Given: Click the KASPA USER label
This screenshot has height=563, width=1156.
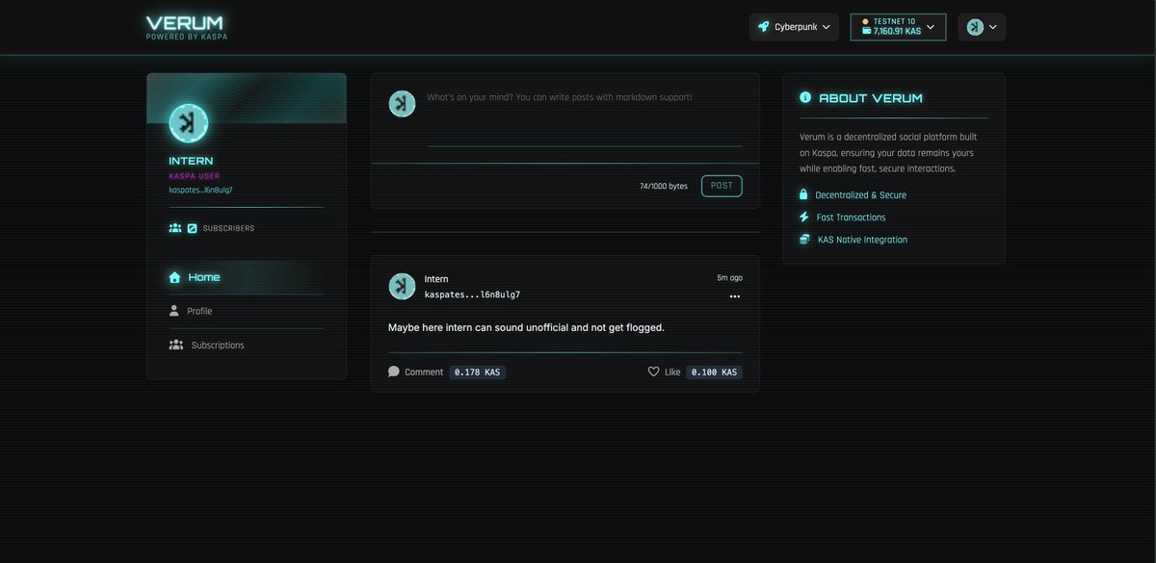Looking at the screenshot, I should point(195,176).
